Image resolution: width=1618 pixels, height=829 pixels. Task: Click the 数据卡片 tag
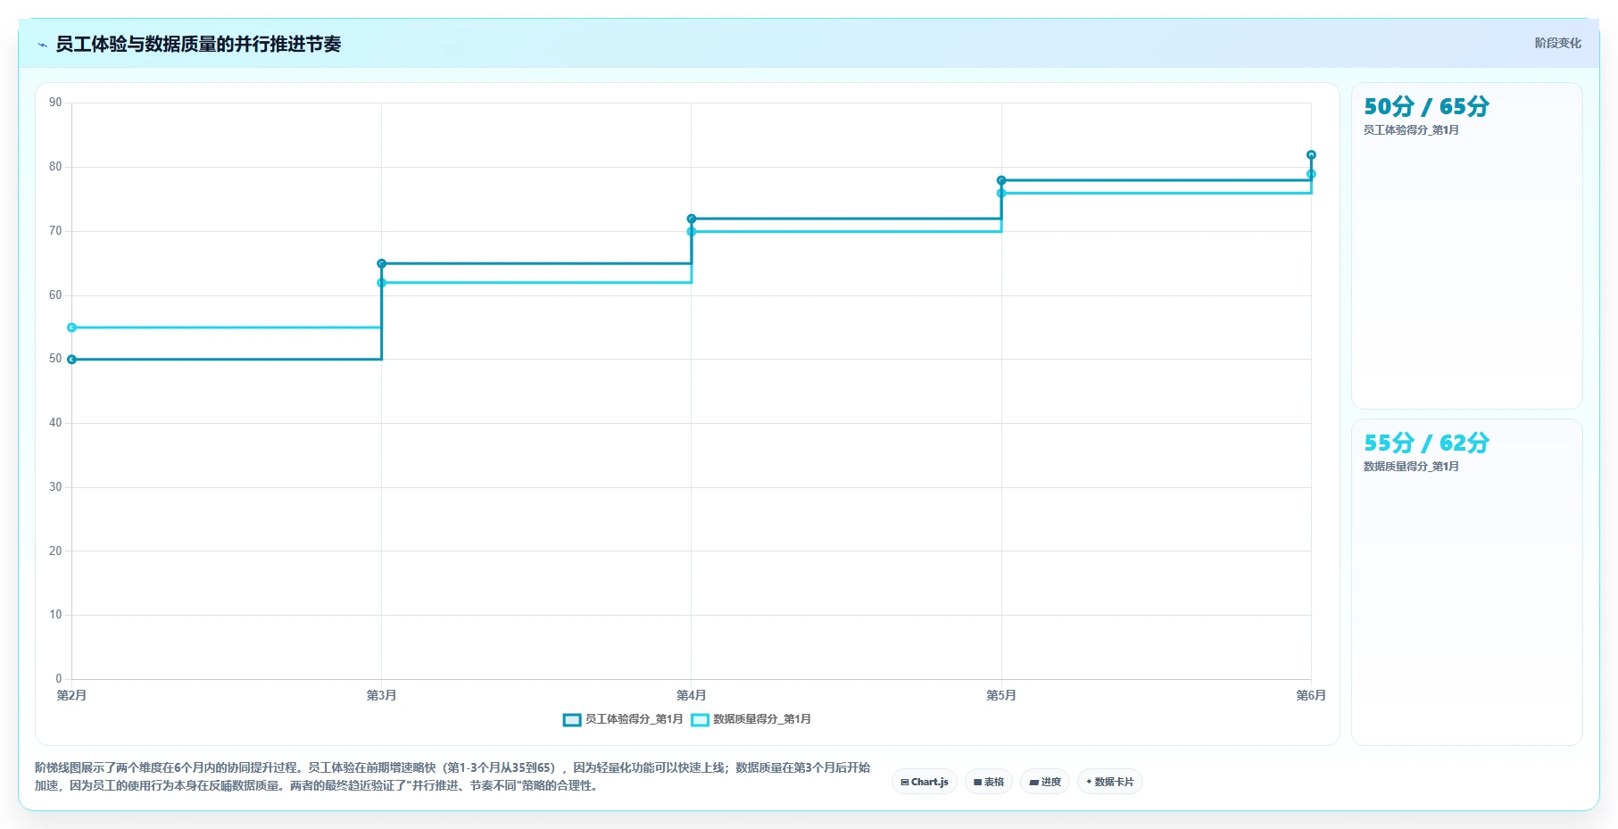coord(1110,782)
